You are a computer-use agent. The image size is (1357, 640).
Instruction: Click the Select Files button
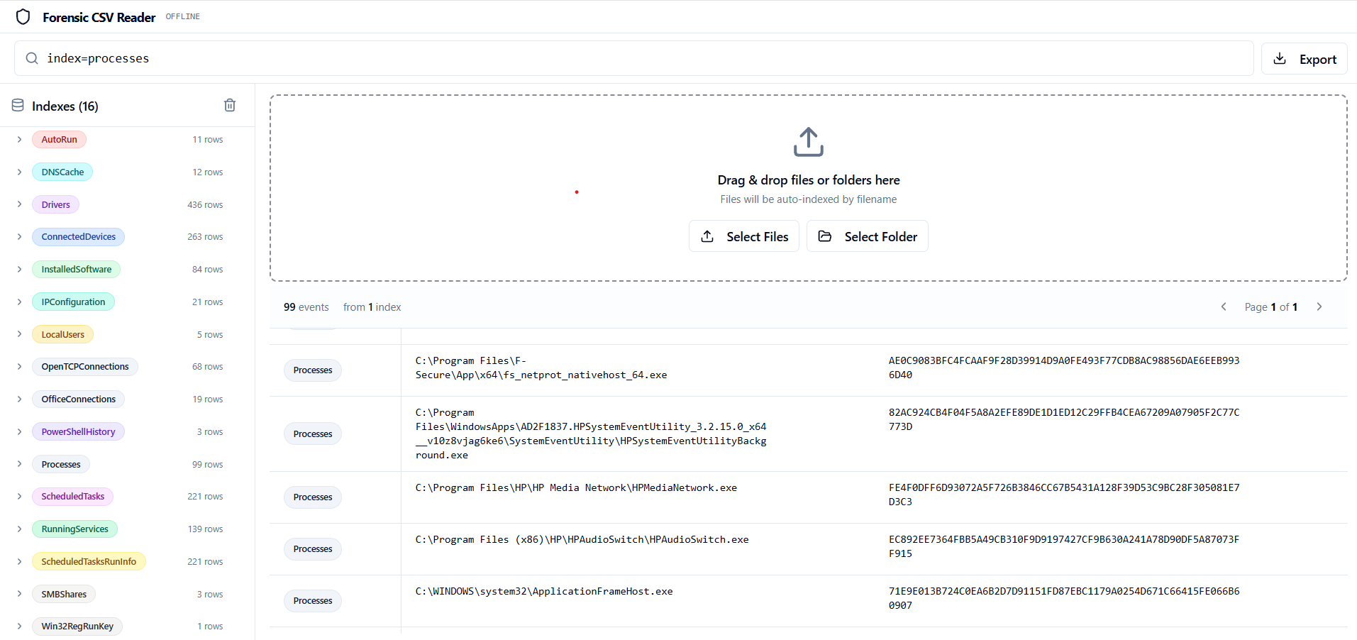coord(743,236)
